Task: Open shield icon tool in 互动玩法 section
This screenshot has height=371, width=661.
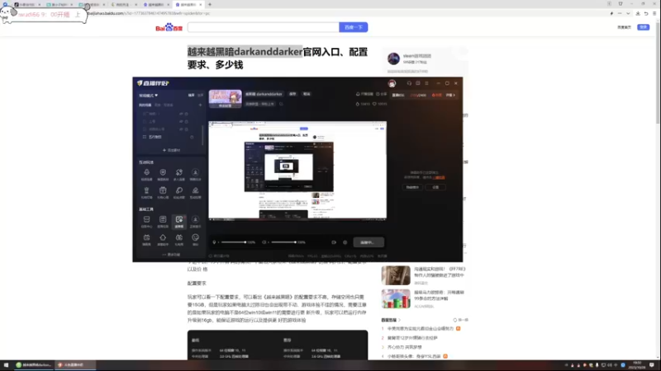Action: point(163,175)
